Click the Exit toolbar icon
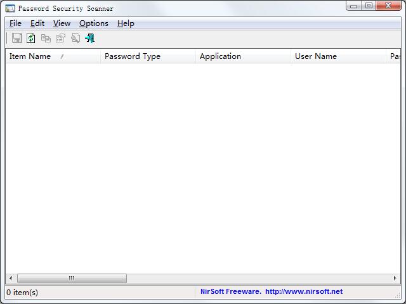 (89, 38)
